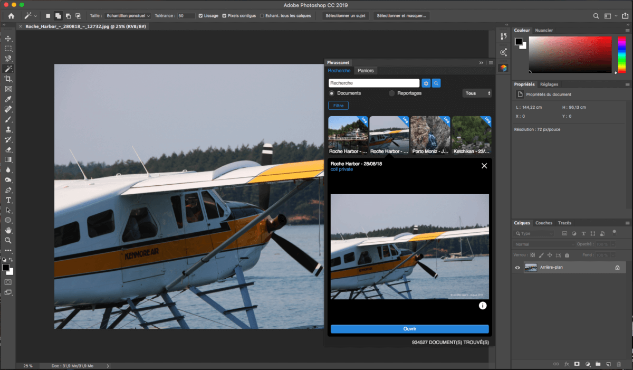Disable the Lissage checkbox
Viewport: 633px width, 370px height.
201,16
